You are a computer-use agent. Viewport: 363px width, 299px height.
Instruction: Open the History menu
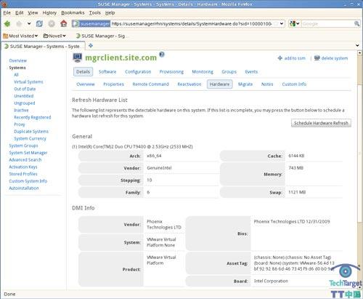click(x=49, y=12)
